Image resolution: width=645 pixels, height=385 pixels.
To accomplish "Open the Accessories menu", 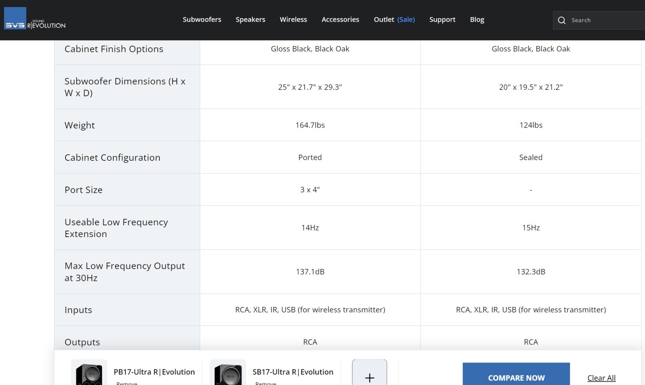I will [340, 20].
